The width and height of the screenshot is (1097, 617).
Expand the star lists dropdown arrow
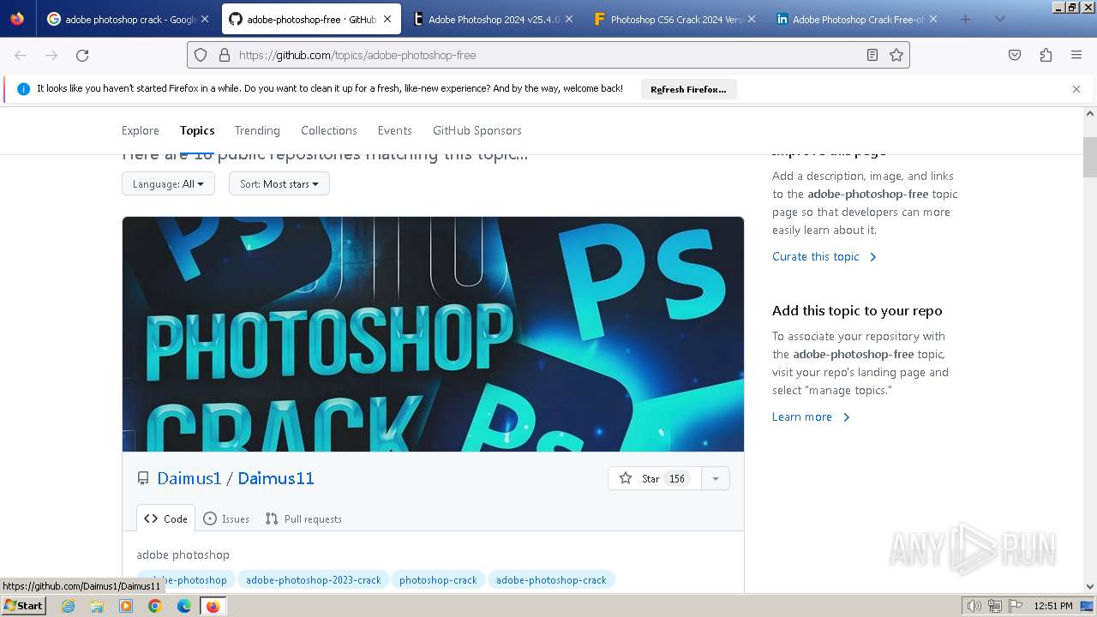(716, 478)
